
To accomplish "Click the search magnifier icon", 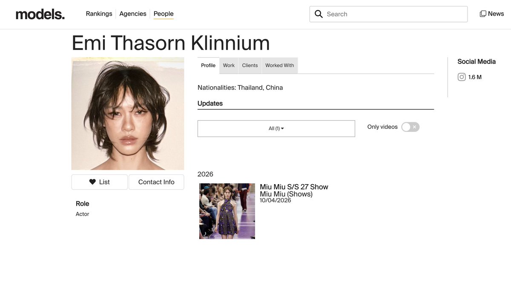I will (319, 14).
